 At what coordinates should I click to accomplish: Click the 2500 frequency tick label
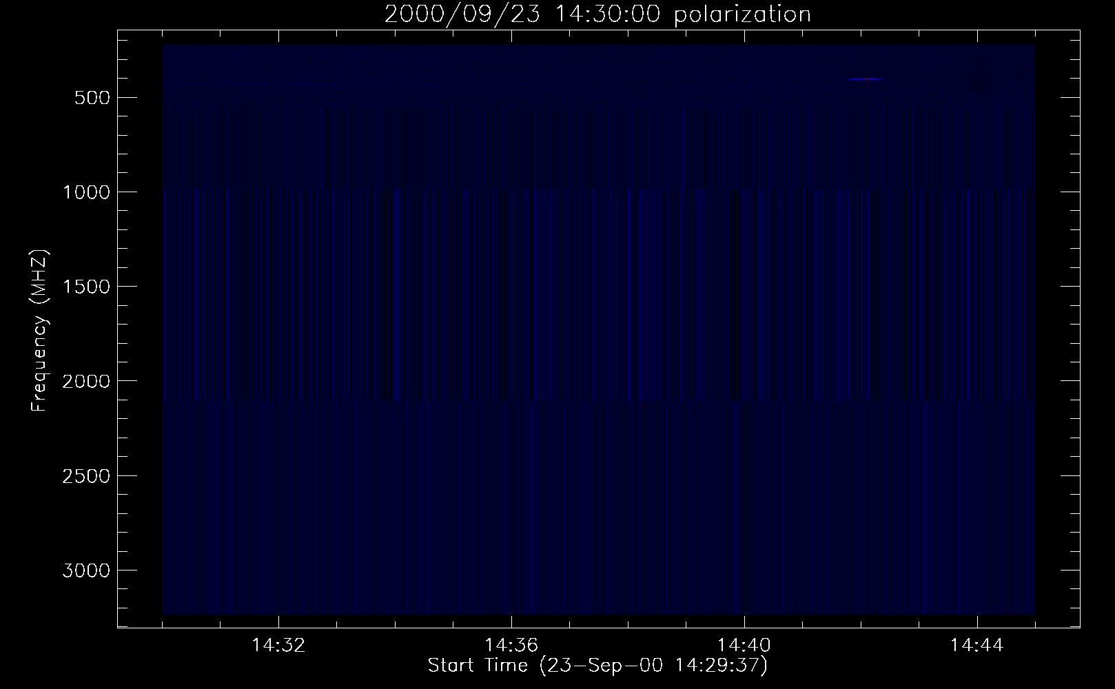pos(86,476)
